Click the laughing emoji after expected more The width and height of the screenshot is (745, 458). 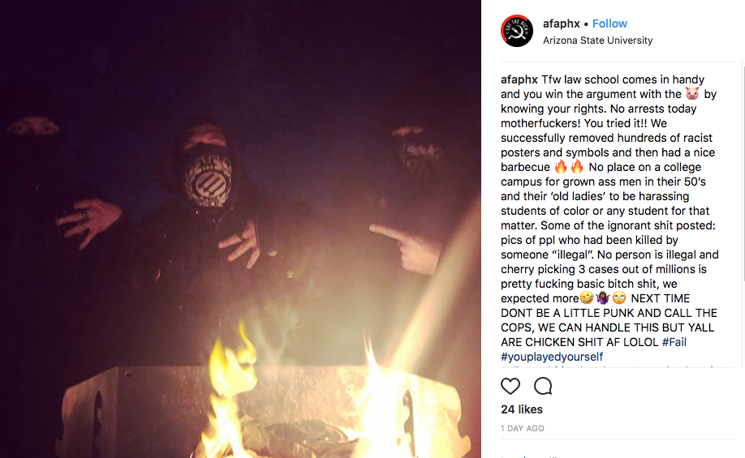pos(587,298)
